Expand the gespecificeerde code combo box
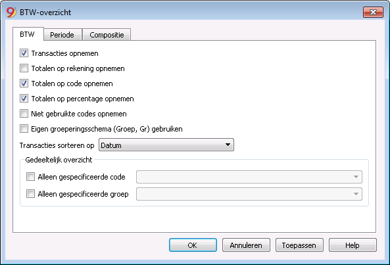The width and height of the screenshot is (390, 265). 249,177
